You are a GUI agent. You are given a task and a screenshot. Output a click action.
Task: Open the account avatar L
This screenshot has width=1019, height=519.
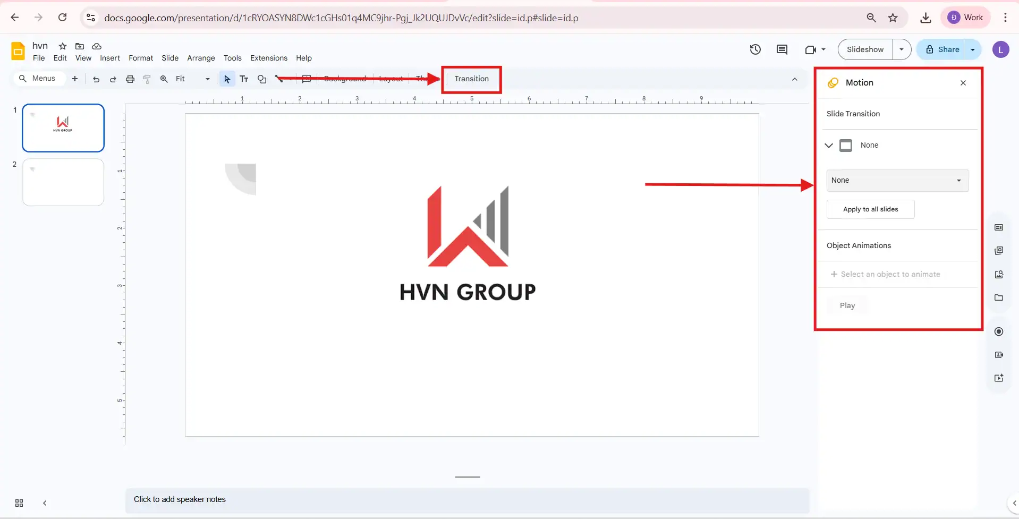pyautogui.click(x=1000, y=50)
